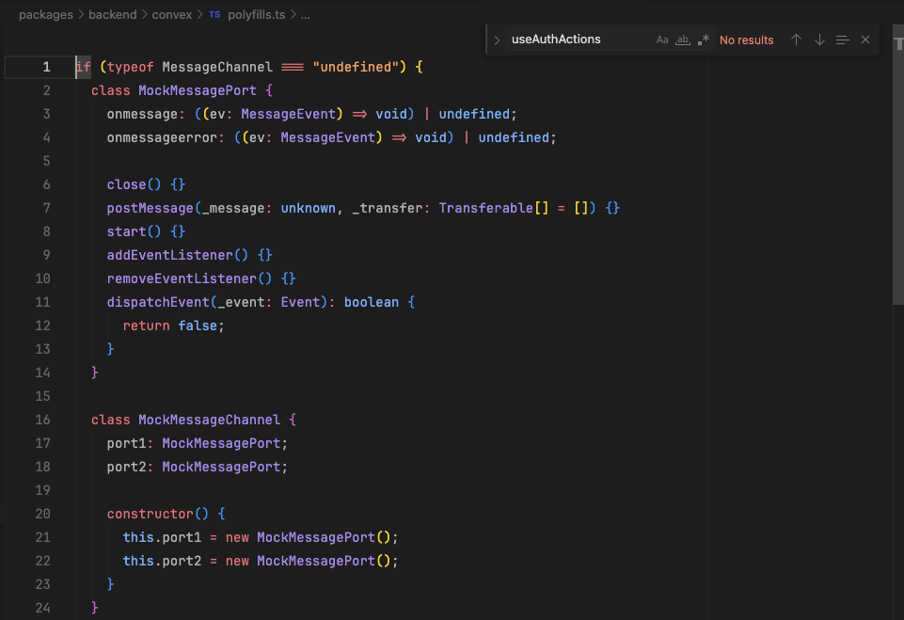Focus the useAuthActions search field
The width and height of the screenshot is (904, 620).
[x=579, y=40]
